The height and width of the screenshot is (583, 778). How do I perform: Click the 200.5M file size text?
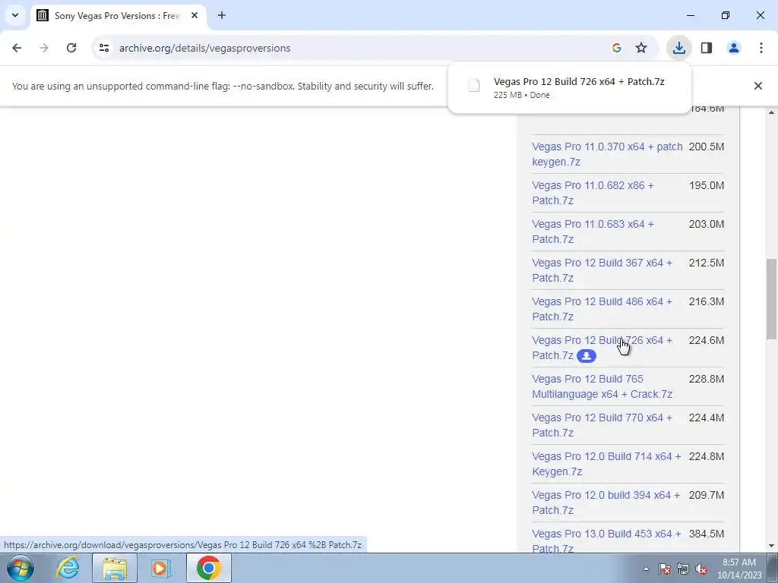point(707,147)
